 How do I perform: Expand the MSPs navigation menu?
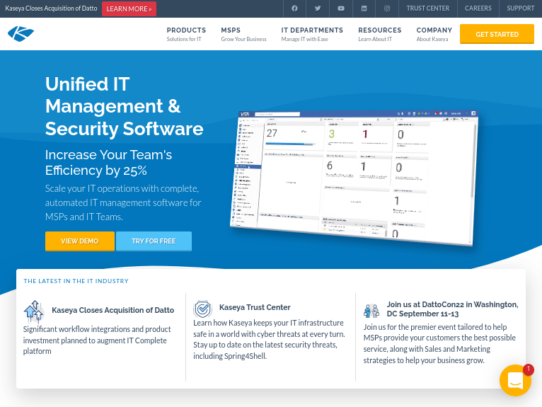(243, 34)
